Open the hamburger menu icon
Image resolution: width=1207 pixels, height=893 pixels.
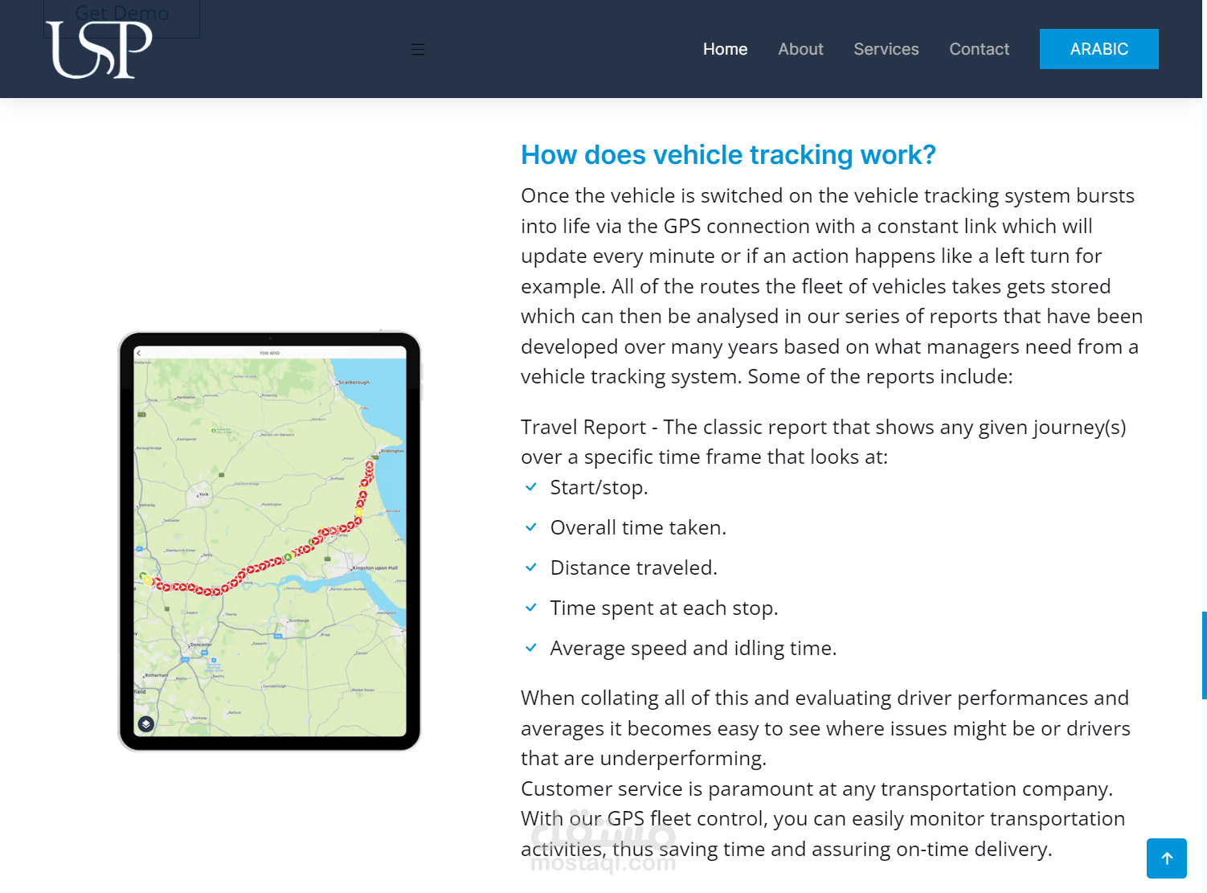pos(418,49)
